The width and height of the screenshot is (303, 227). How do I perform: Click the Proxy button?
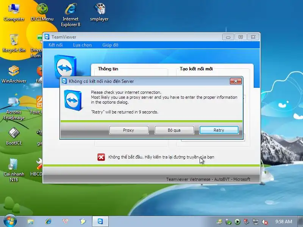(x=129, y=130)
